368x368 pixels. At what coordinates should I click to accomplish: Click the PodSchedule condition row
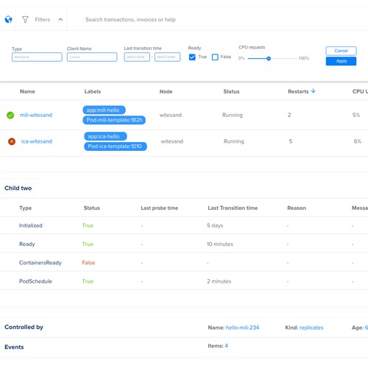[184, 281]
